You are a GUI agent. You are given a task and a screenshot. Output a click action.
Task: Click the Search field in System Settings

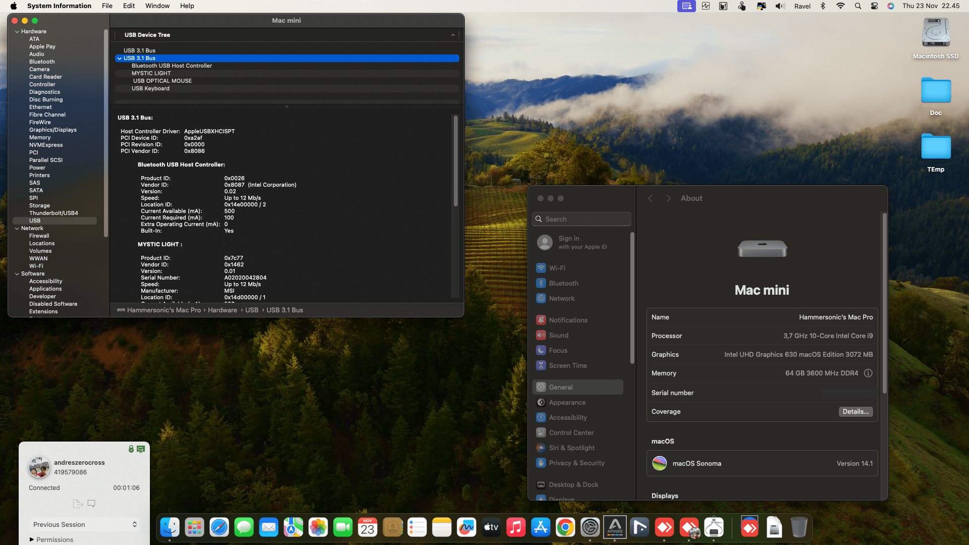coord(581,219)
